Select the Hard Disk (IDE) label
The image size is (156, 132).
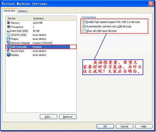19,31
